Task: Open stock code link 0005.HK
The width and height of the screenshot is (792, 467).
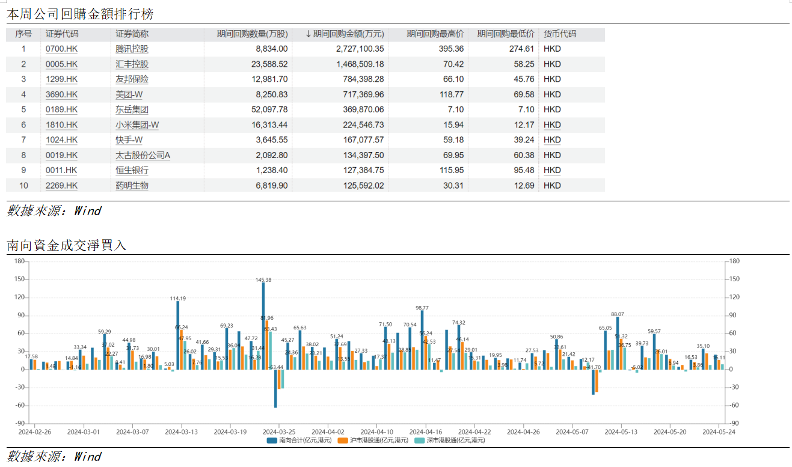Action: (61, 64)
